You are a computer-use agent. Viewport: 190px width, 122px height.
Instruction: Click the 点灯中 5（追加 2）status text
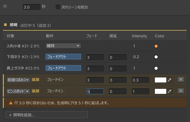coord(35,25)
